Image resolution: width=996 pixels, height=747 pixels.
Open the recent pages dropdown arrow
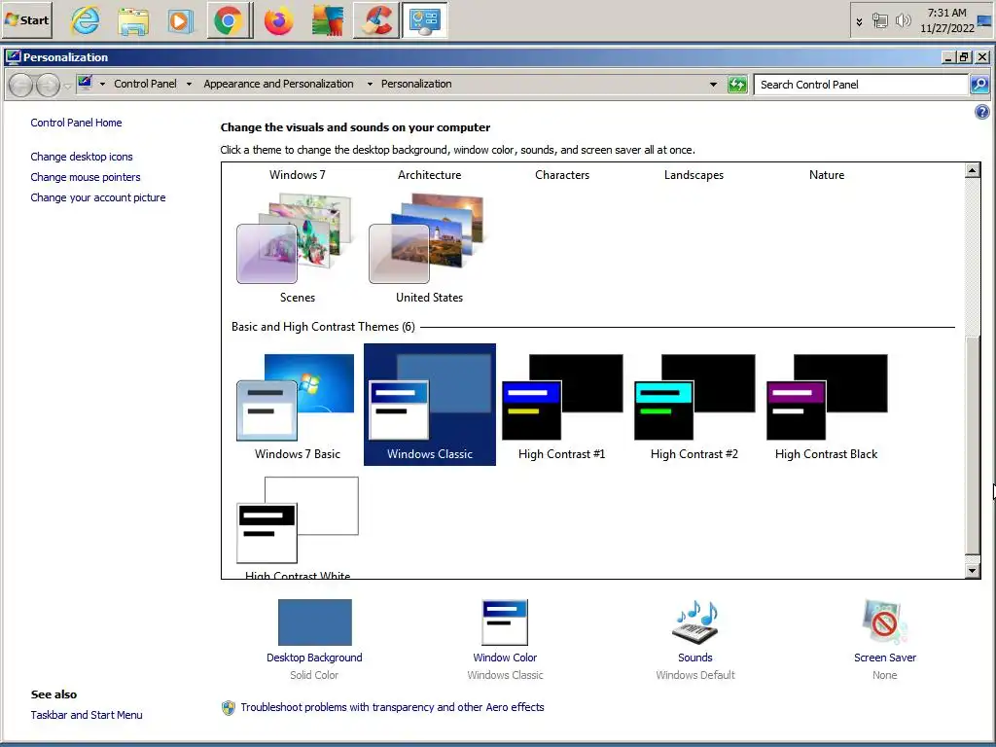[67, 86]
